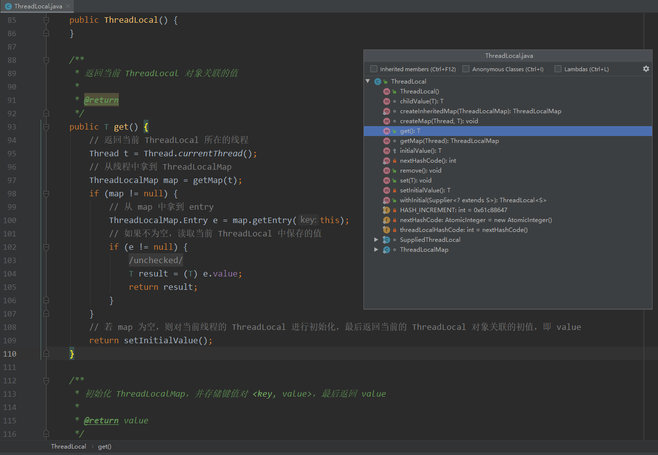Click method icon beside initialValue(): T
The height and width of the screenshot is (455, 658).
coord(387,151)
